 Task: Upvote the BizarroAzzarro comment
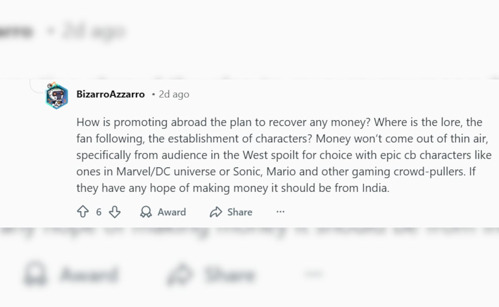(83, 212)
